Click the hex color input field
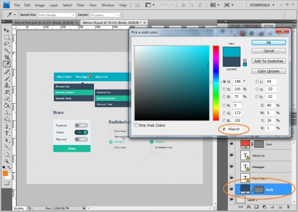 click(235, 129)
